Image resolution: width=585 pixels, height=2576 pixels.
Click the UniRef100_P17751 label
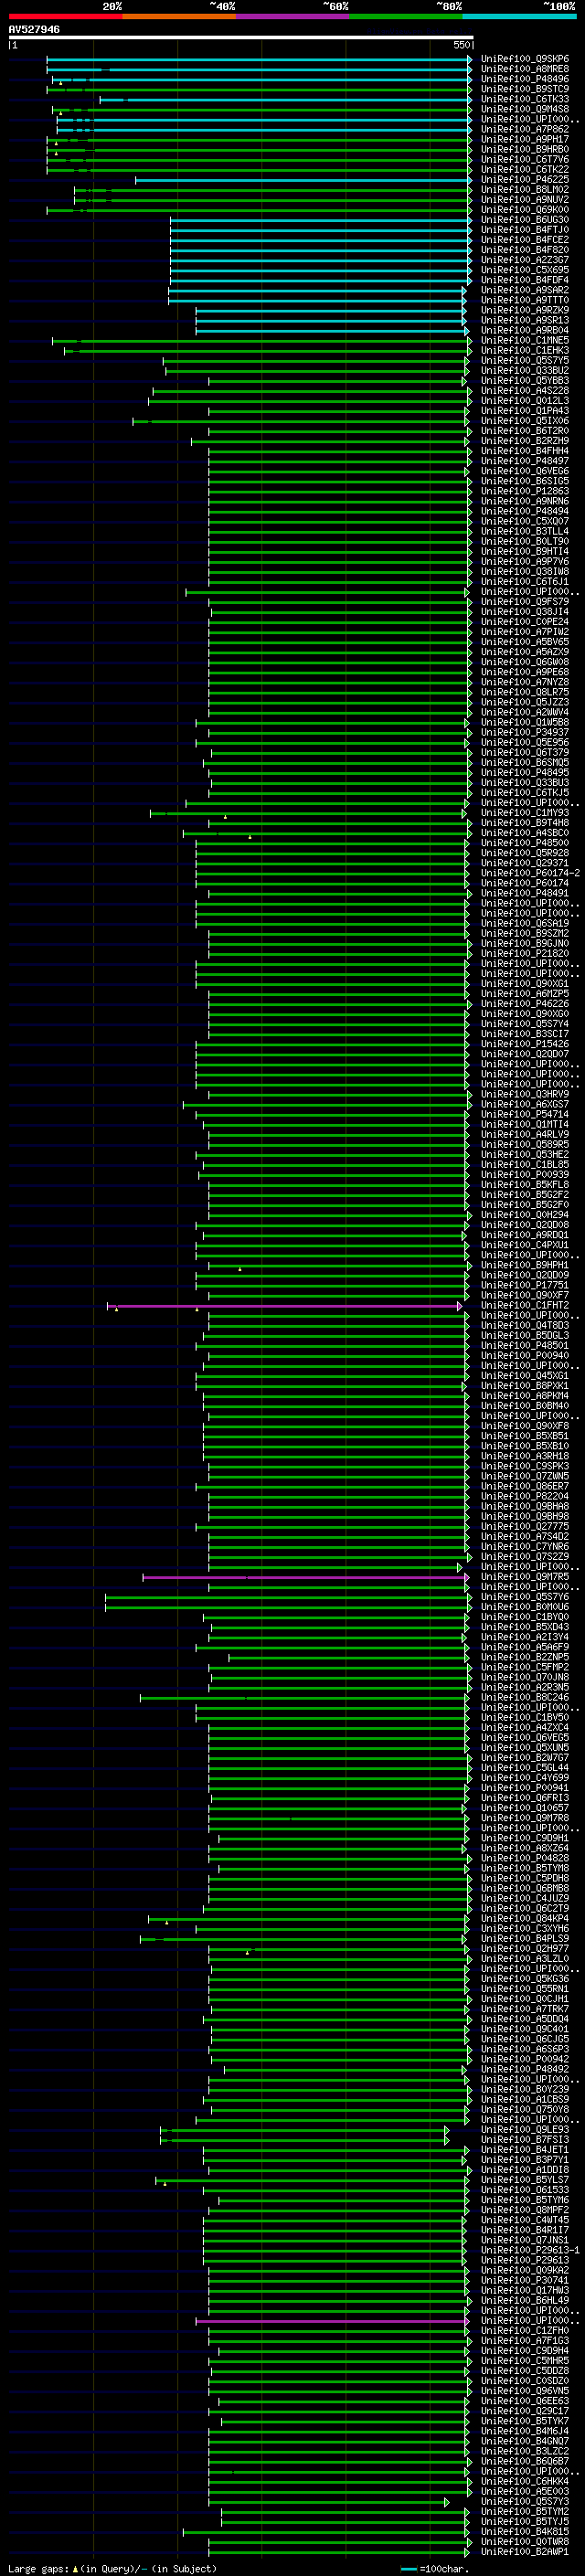click(x=524, y=1285)
